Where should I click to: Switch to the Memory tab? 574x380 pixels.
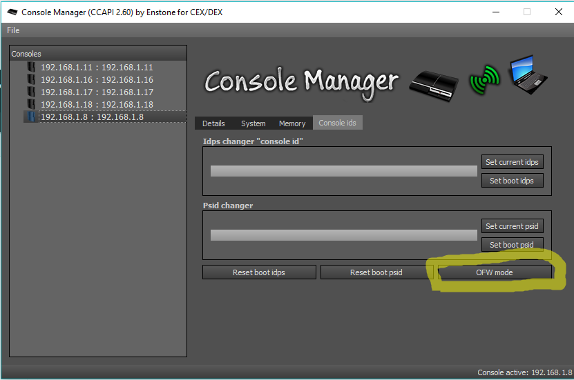[292, 123]
